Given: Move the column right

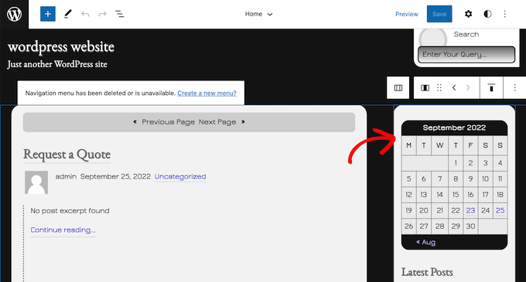Looking at the screenshot, I should coord(468,88).
